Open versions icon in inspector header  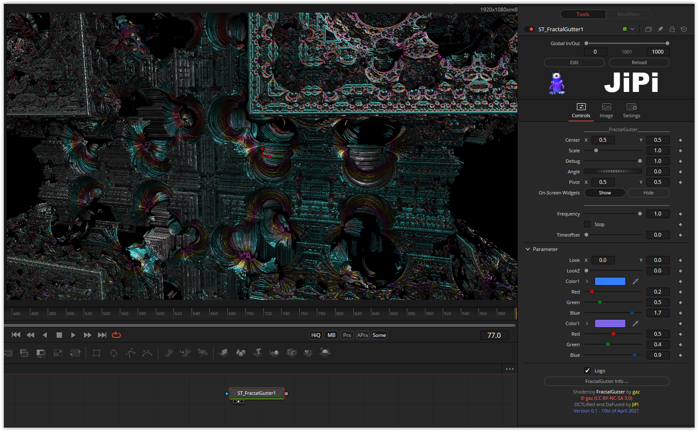[x=648, y=29]
